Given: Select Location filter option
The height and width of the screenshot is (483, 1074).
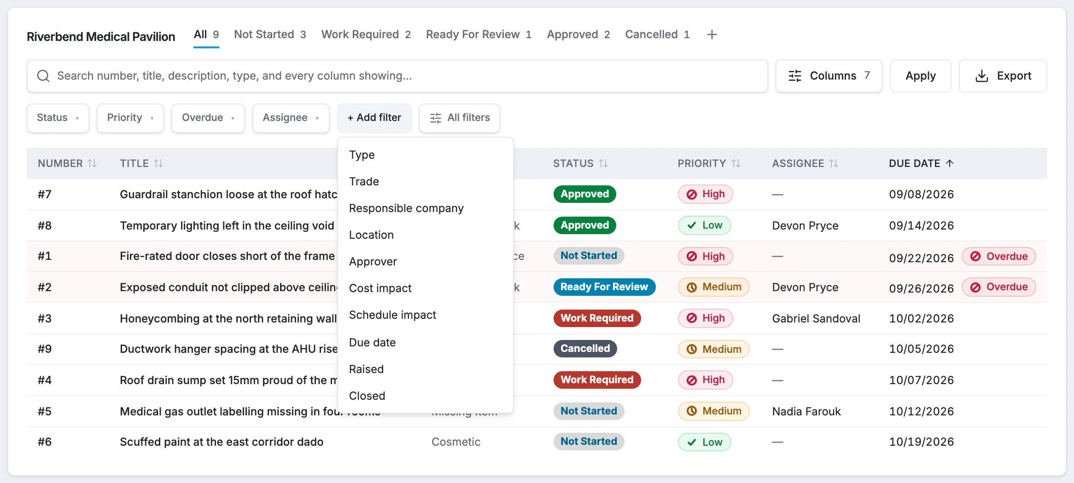Looking at the screenshot, I should (x=426, y=235).
